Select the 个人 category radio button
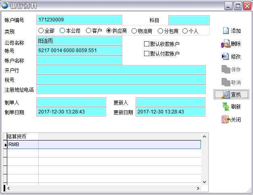 (185, 31)
